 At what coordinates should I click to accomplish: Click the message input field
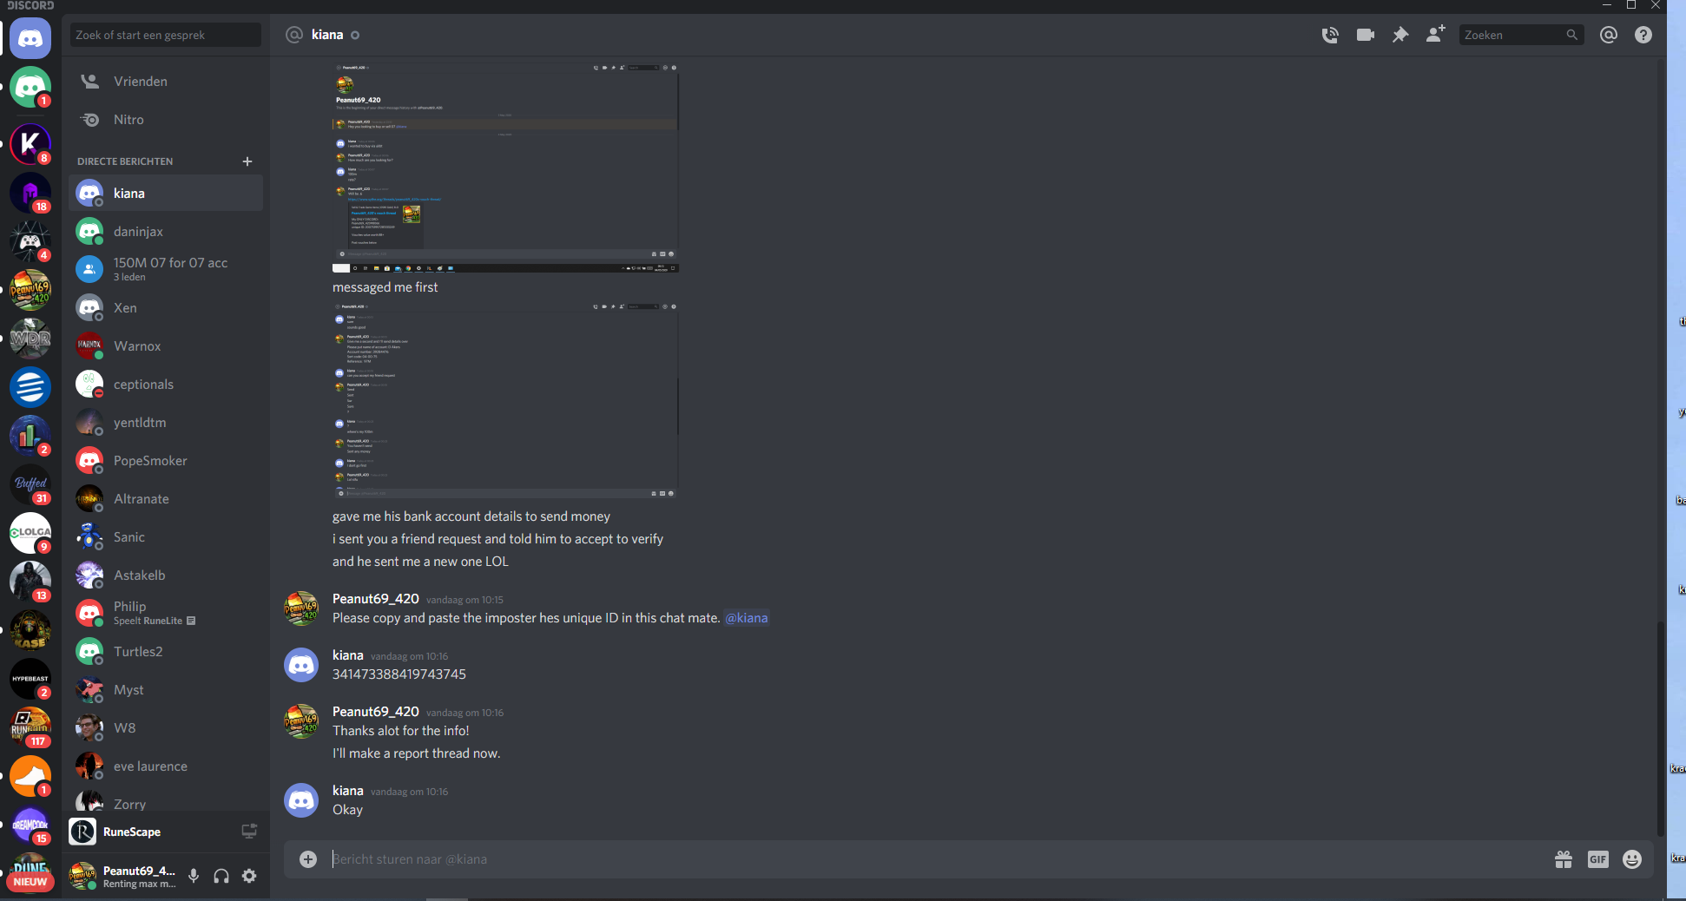click(938, 859)
